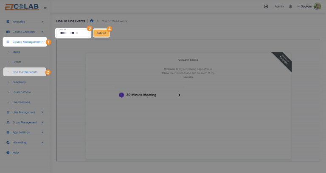Expand the User Management submenu chevron

click(42, 112)
